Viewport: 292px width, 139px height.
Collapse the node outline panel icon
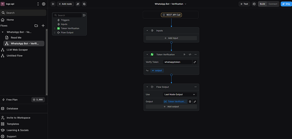pos(84,15)
